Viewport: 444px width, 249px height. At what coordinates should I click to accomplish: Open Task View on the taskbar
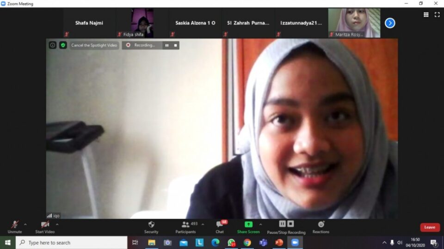[x=135, y=243]
